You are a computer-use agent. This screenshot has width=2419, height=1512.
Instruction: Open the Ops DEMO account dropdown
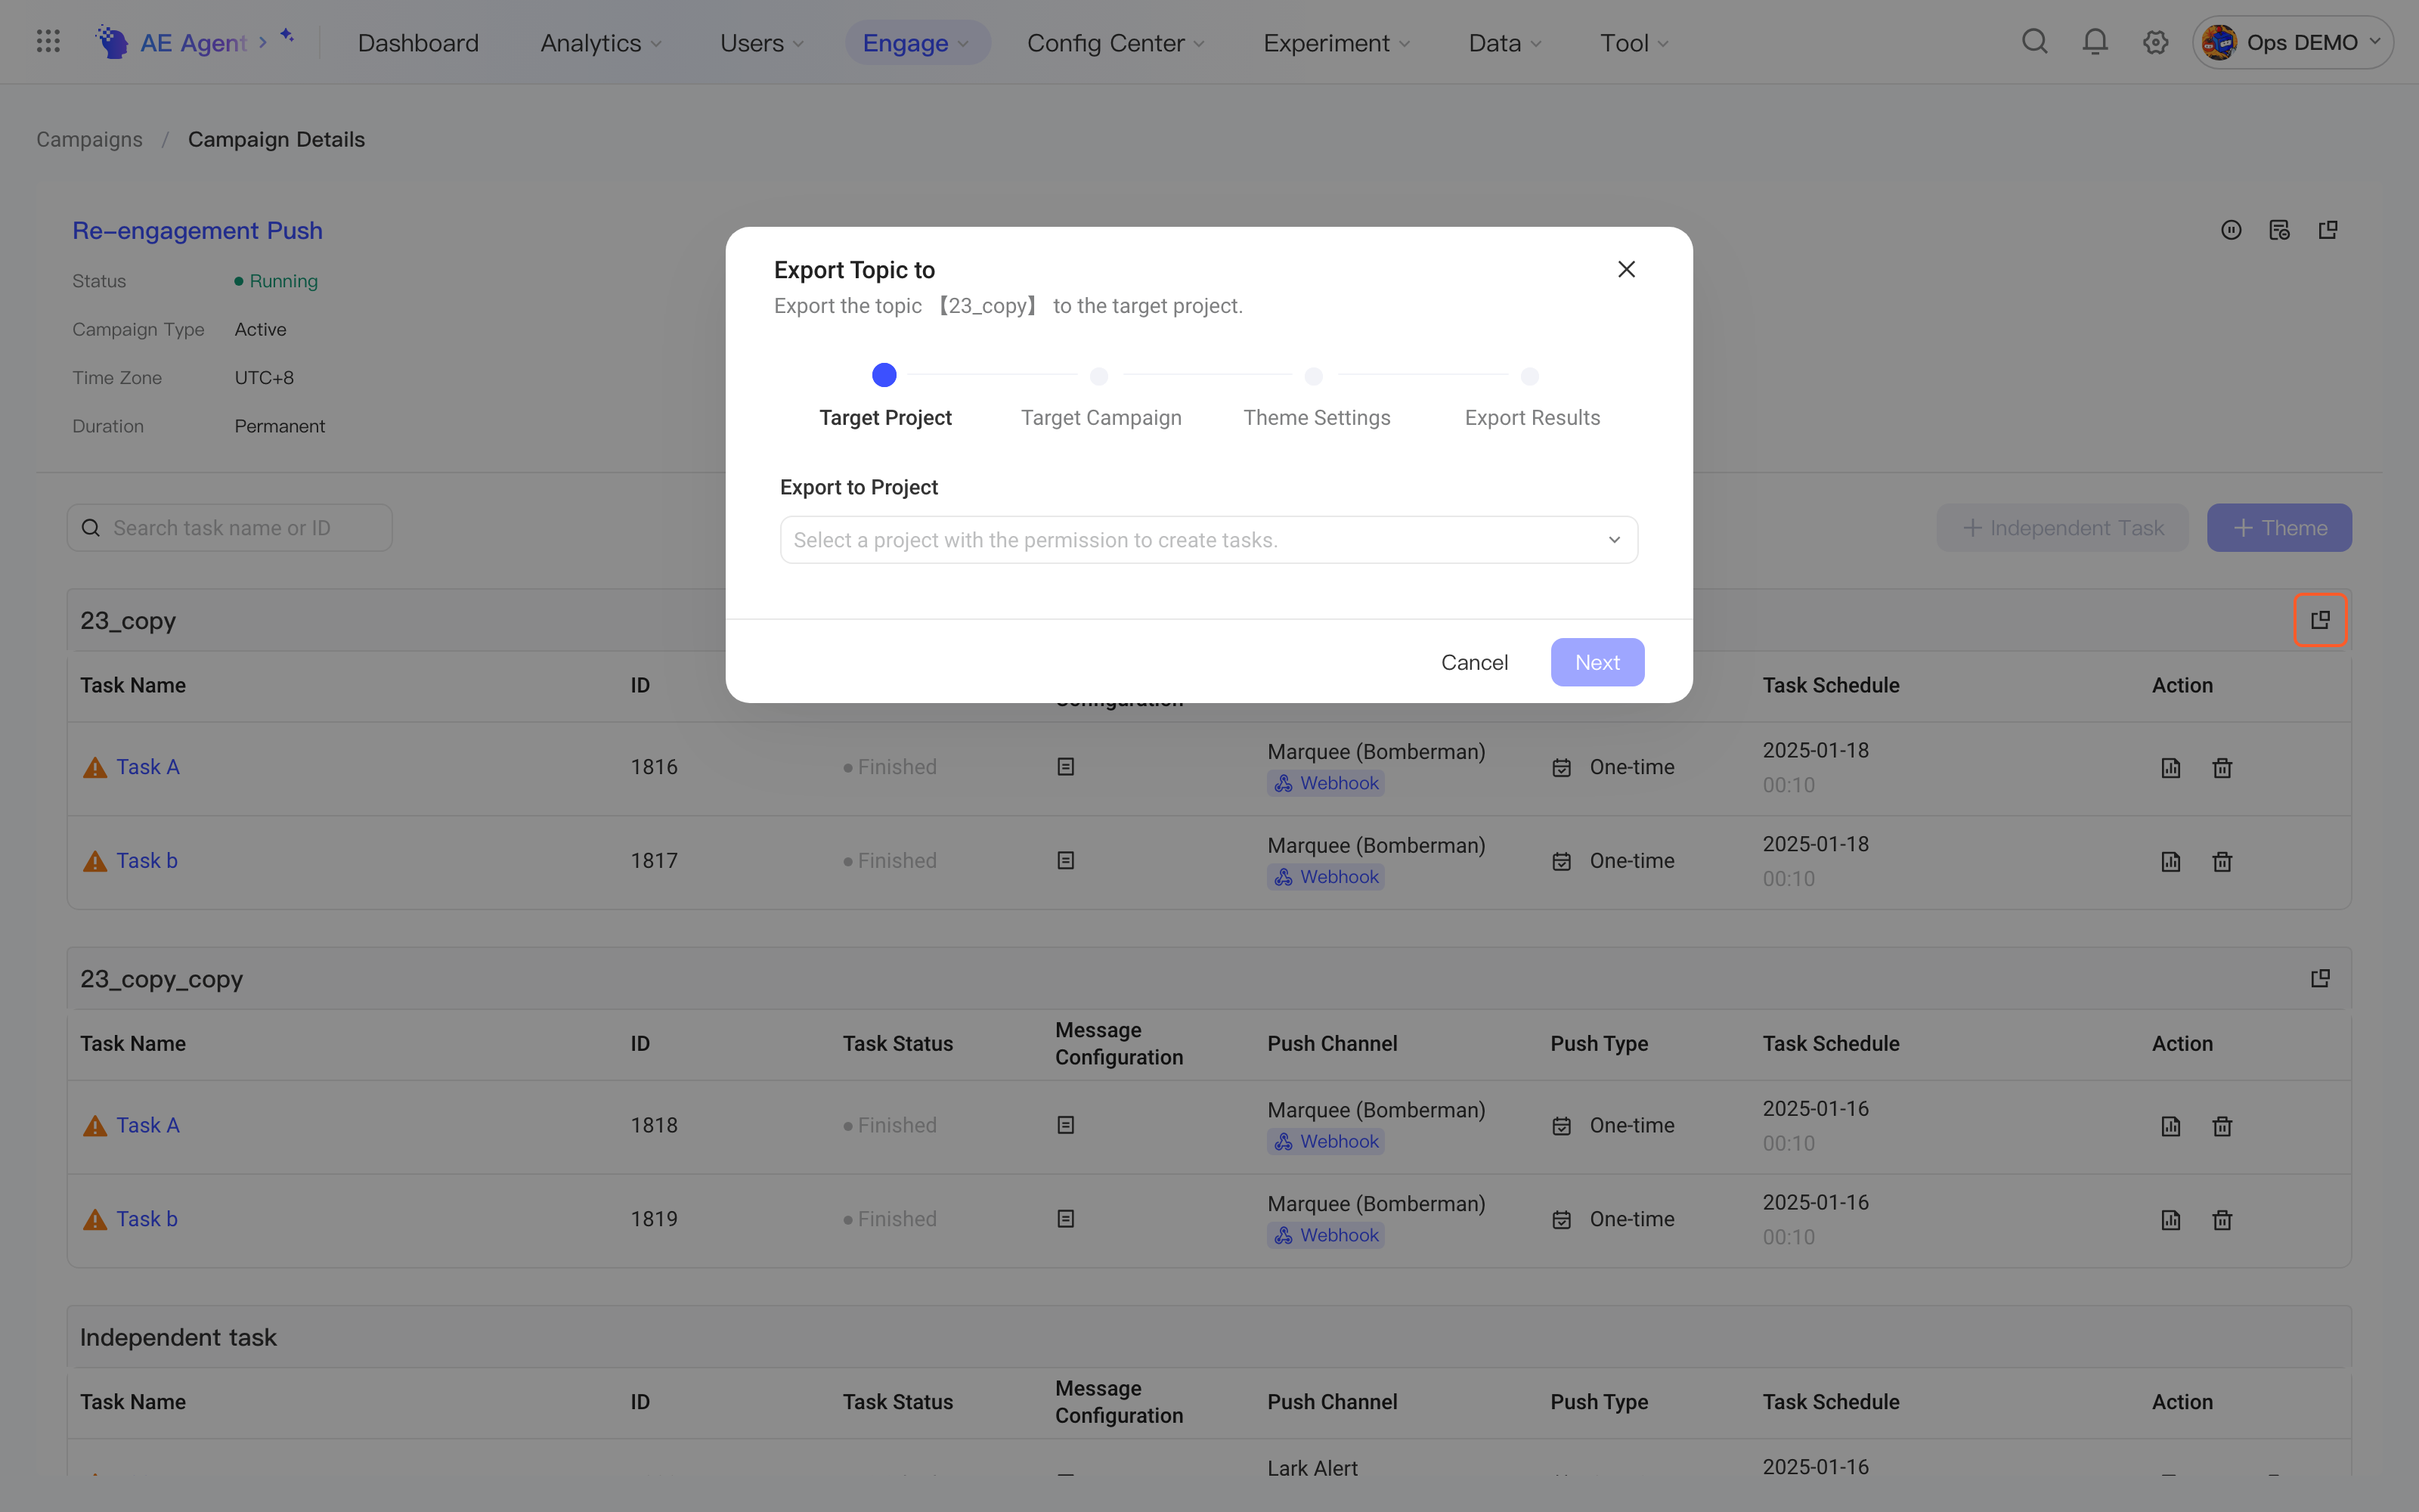point(2293,42)
